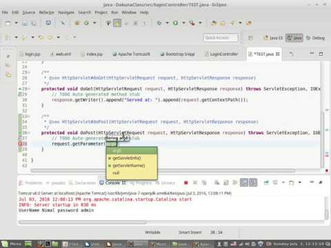The width and height of the screenshot is (331, 248).
Task: Open dropdown next to second green Run icon
Action: [x=183, y=23]
